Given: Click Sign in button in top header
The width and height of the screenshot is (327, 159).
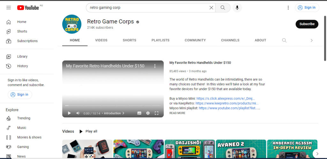Looking at the screenshot, I should coord(307,8).
